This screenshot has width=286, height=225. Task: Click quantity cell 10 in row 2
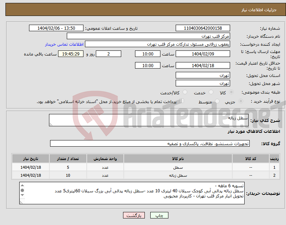click(x=68, y=175)
